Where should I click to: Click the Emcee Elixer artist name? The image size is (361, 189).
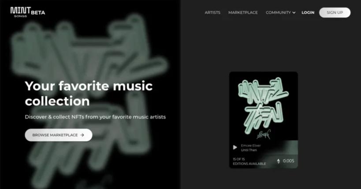(251, 145)
